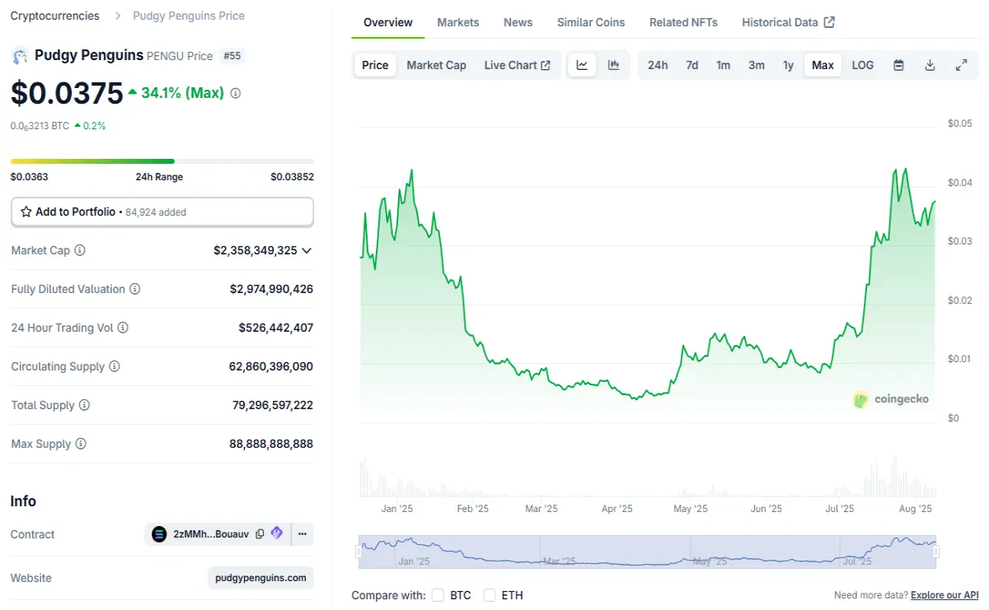989x610 pixels.
Task: Click info icon next to price change
Action: (x=236, y=94)
